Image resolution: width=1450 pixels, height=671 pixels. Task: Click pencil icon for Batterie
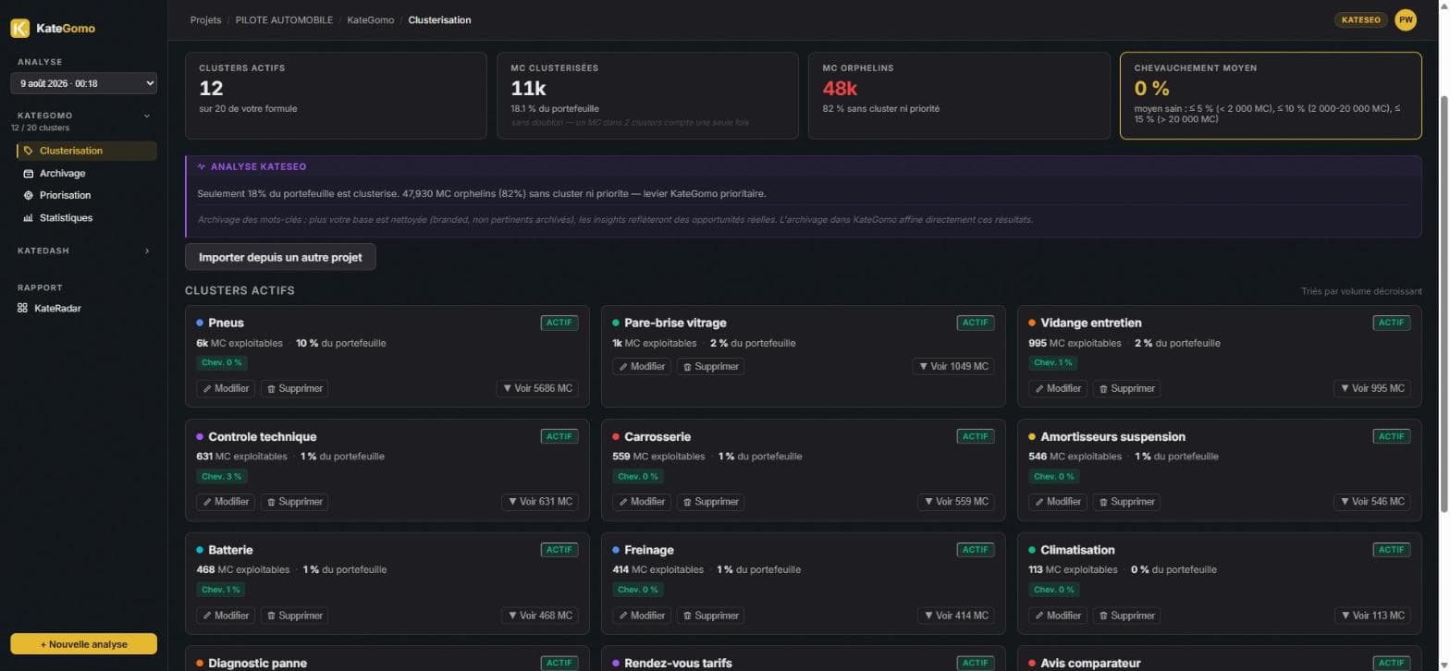pos(207,616)
